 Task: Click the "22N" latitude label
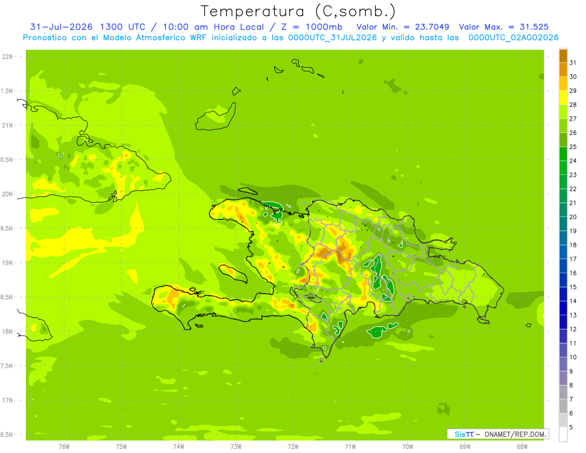pos(8,57)
